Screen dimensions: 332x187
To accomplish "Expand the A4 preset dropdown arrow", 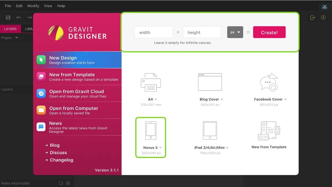I will pos(156,99).
